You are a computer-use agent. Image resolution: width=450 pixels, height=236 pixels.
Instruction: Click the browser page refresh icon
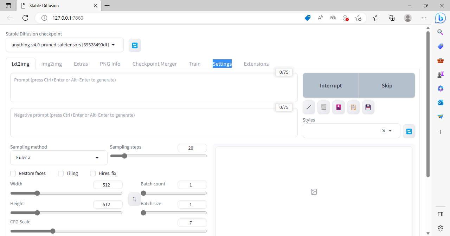coord(25,18)
